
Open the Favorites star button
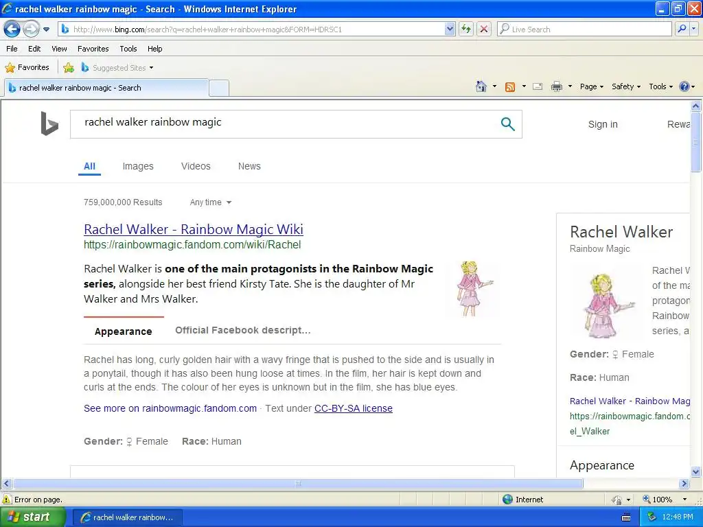(x=27, y=68)
